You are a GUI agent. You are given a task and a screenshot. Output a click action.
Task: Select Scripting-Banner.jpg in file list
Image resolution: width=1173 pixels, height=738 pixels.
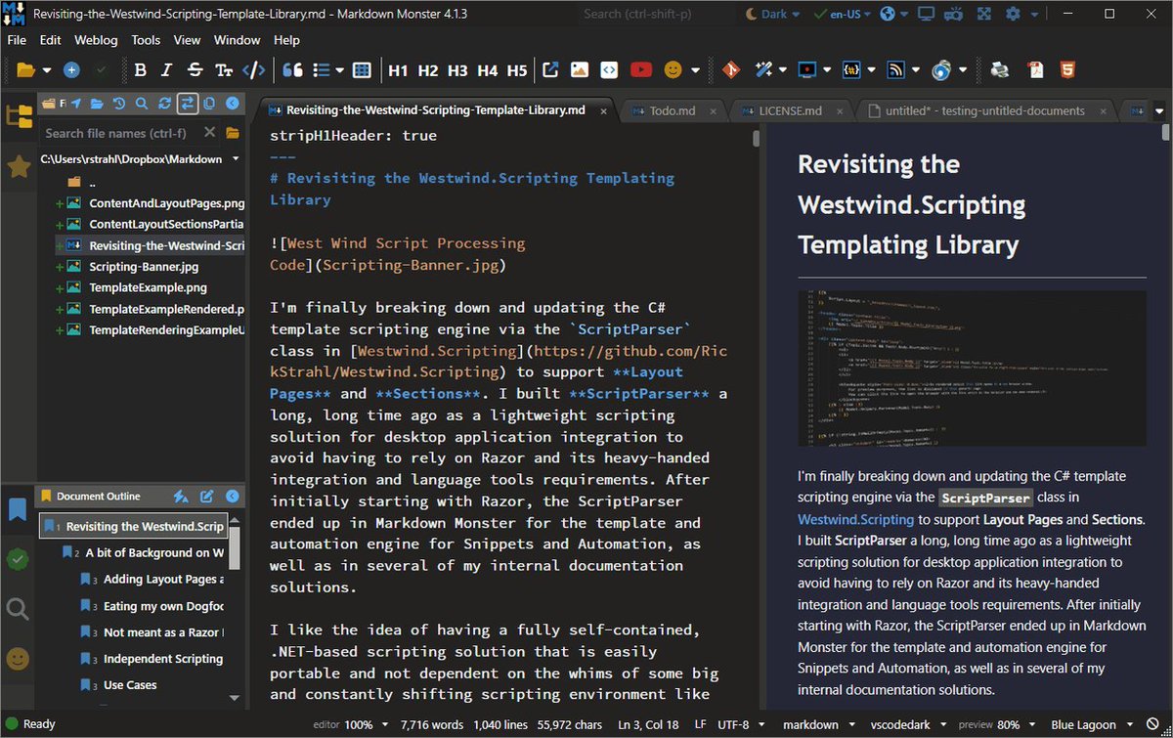[144, 266]
